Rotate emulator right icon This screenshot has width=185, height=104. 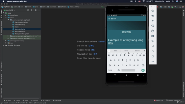153,31
